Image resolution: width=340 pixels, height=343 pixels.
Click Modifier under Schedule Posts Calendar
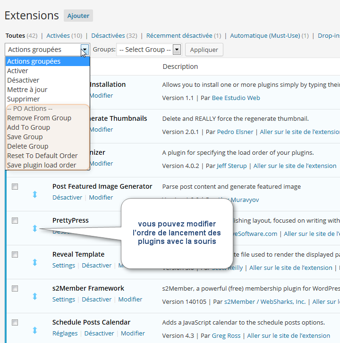pos(133,333)
